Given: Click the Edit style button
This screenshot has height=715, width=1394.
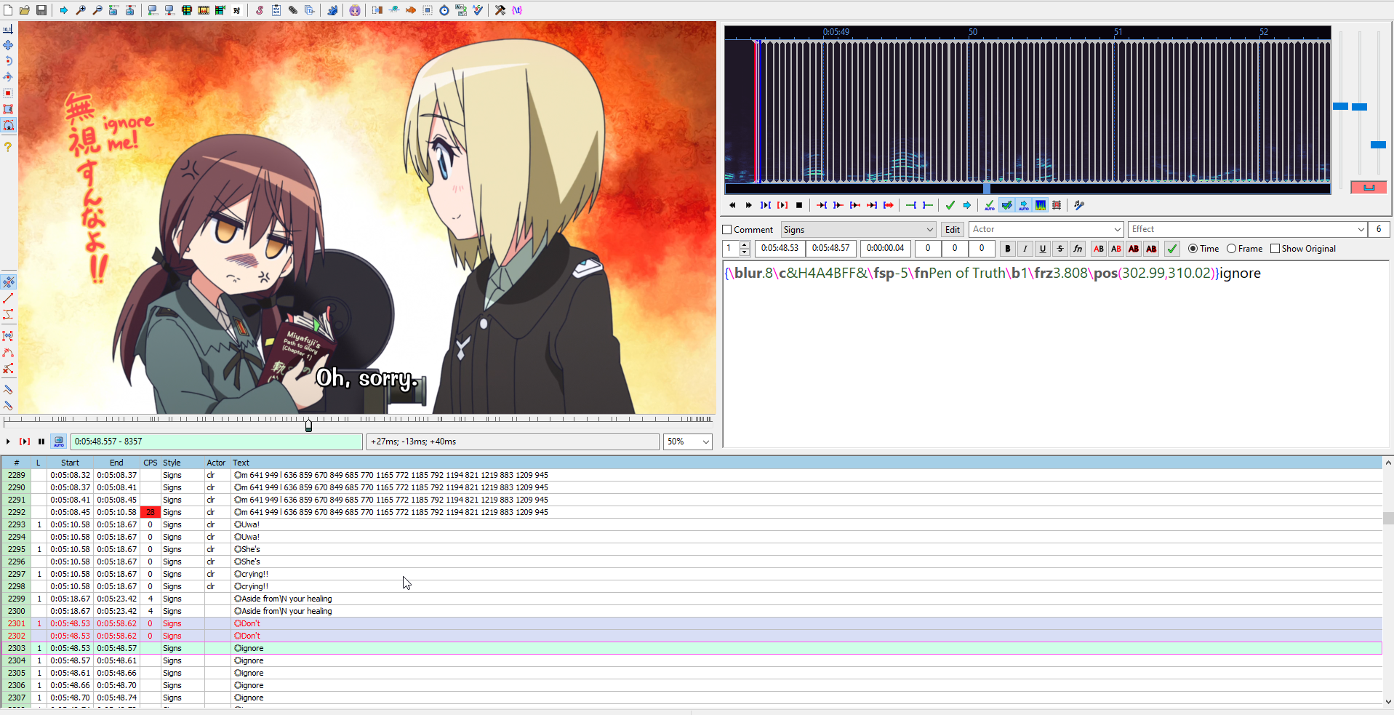Looking at the screenshot, I should (x=953, y=230).
